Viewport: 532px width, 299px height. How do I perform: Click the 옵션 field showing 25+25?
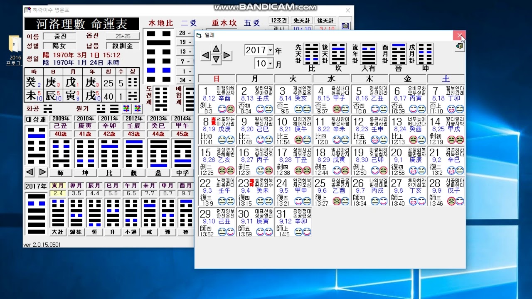(x=123, y=36)
